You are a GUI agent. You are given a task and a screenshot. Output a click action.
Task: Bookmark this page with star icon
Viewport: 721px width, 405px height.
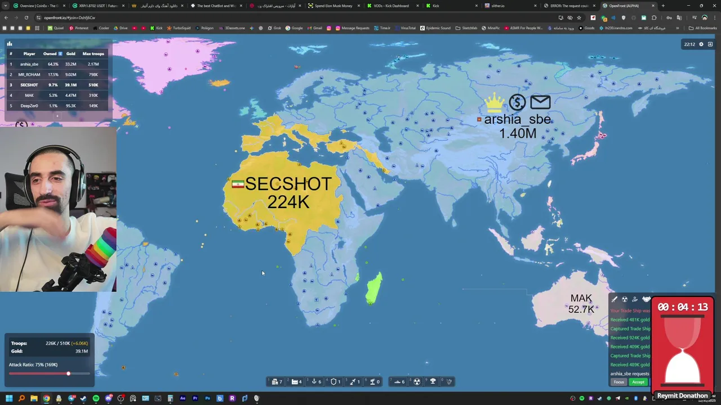pyautogui.click(x=579, y=17)
